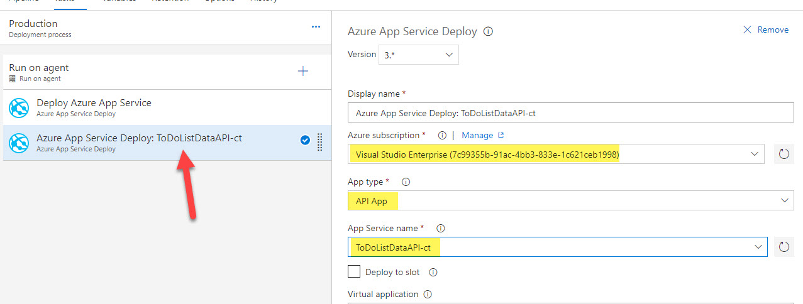Open the Version dropdown
Screen dimensions: 803x304
(418, 55)
